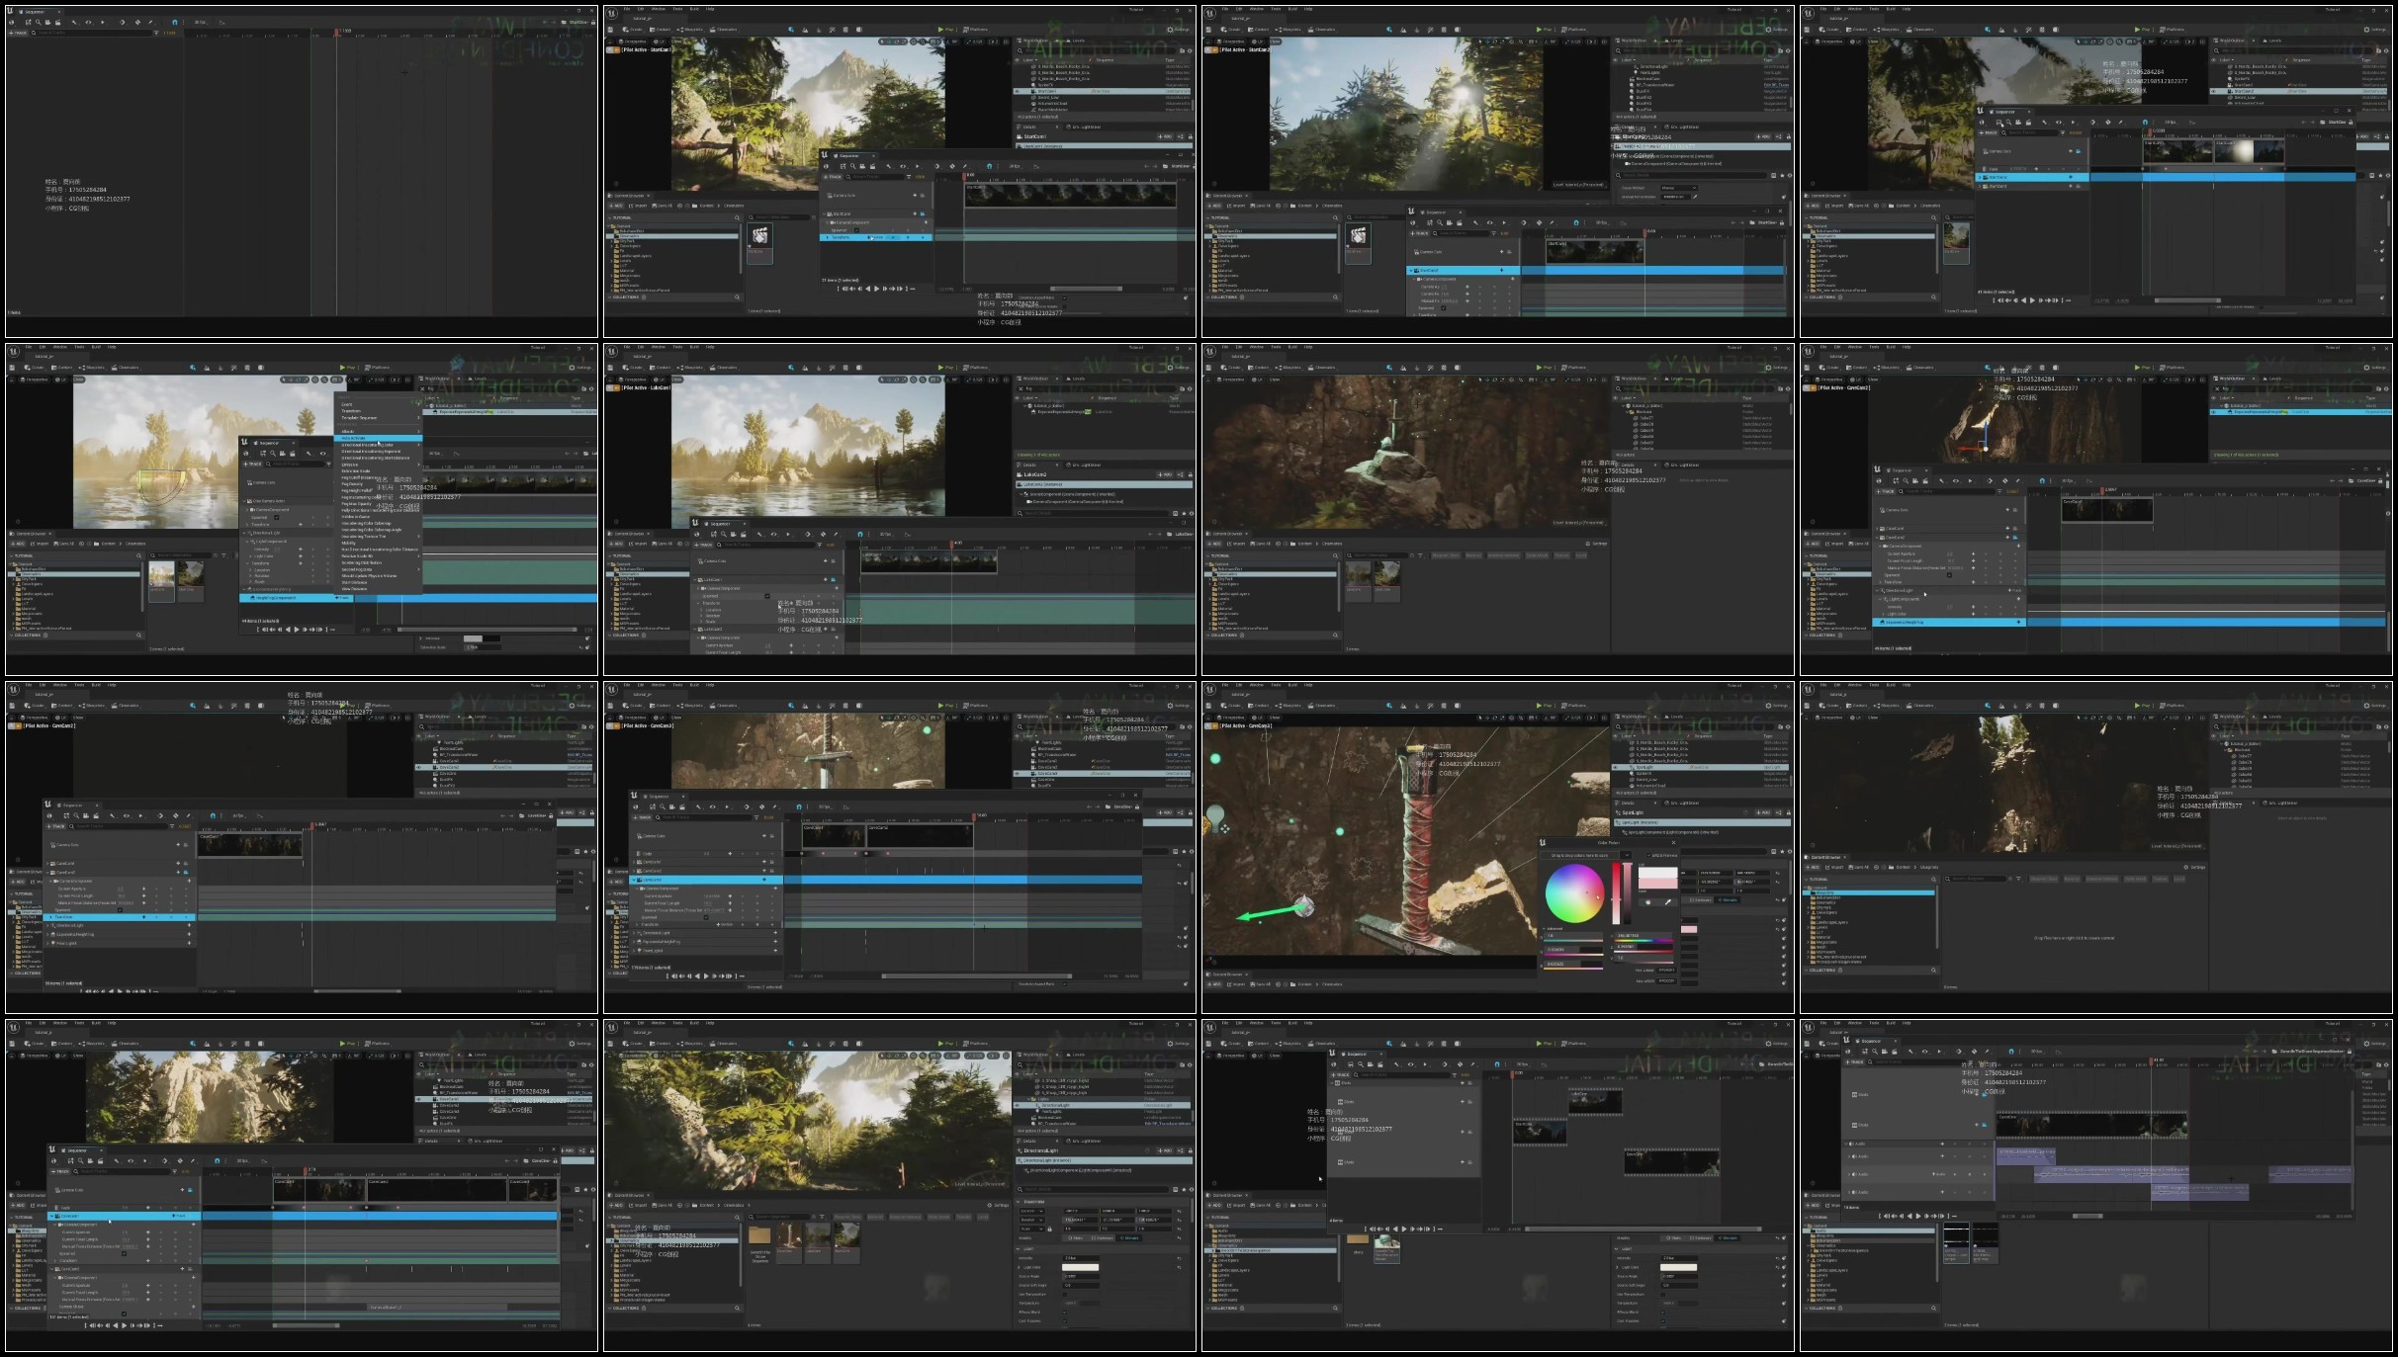The image size is (2398, 1357).
Task: Click the Show button in the lake context-menu frame viewport
Action: [78, 380]
